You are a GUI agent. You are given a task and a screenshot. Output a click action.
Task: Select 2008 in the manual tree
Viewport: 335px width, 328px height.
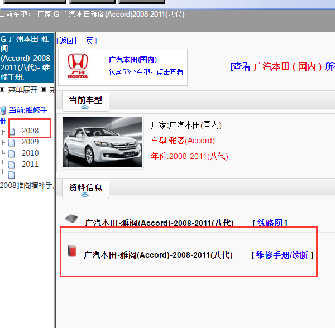click(x=30, y=131)
